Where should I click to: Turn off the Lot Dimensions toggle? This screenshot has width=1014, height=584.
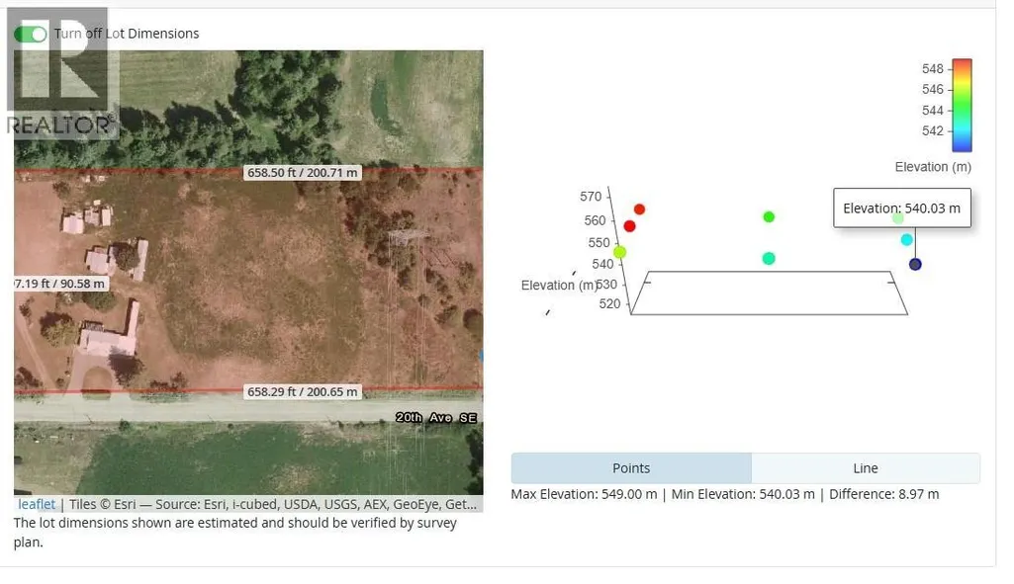click(31, 34)
